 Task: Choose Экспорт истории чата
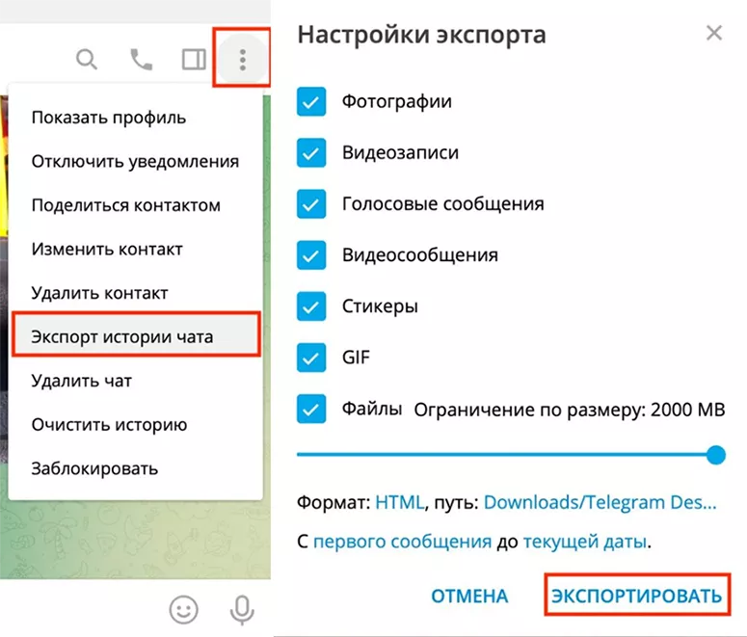point(136,336)
